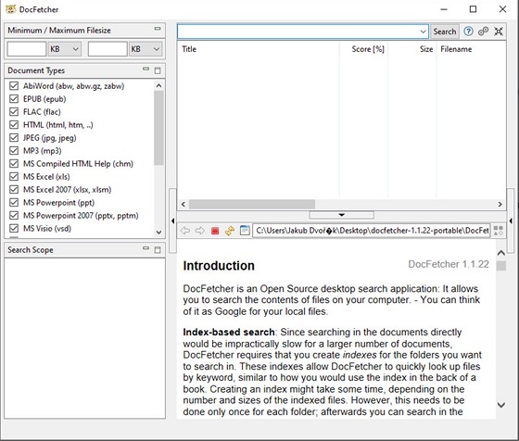
Task: Maximize the DocFetcher window
Action: click(473, 9)
